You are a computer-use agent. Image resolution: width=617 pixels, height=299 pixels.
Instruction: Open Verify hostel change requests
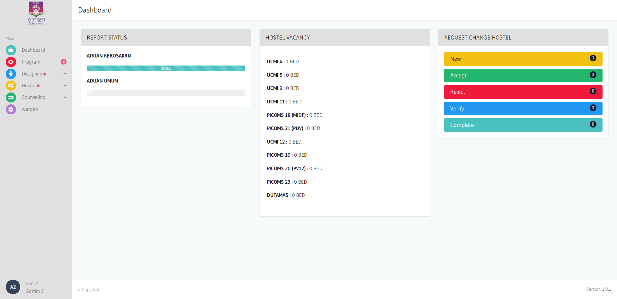(523, 109)
